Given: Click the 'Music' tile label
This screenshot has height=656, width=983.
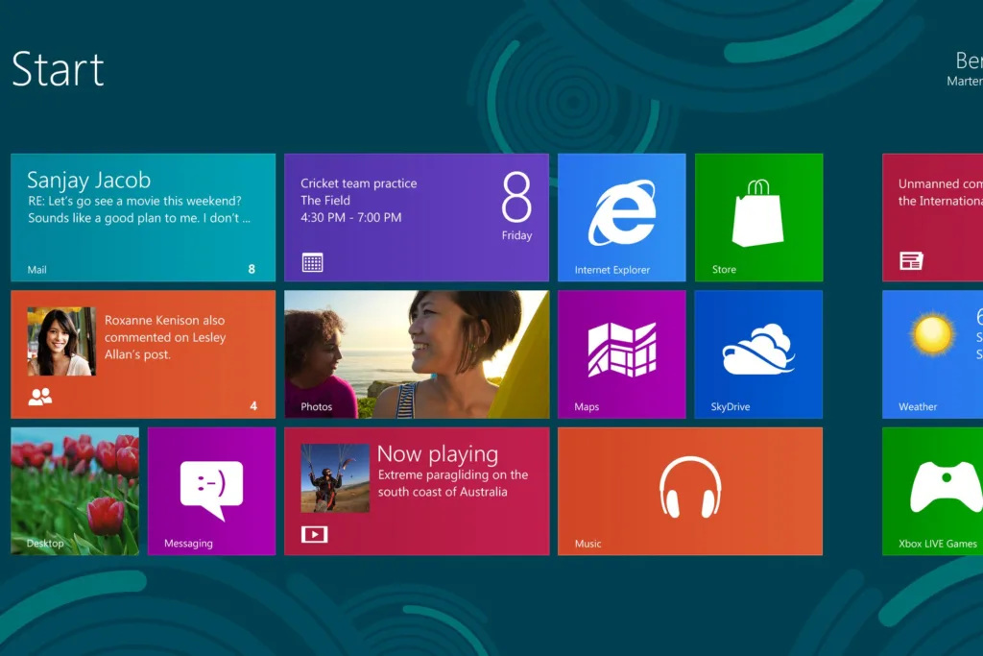Looking at the screenshot, I should (x=588, y=544).
